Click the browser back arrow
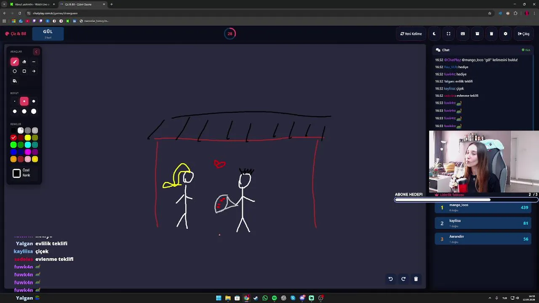The width and height of the screenshot is (539, 303). point(5,13)
